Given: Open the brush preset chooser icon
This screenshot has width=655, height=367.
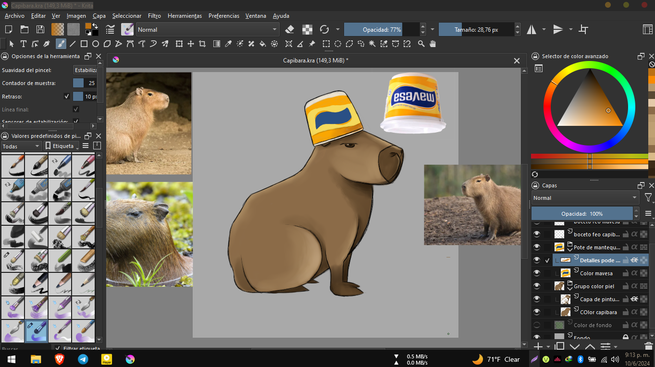Looking at the screenshot, I should [127, 29].
